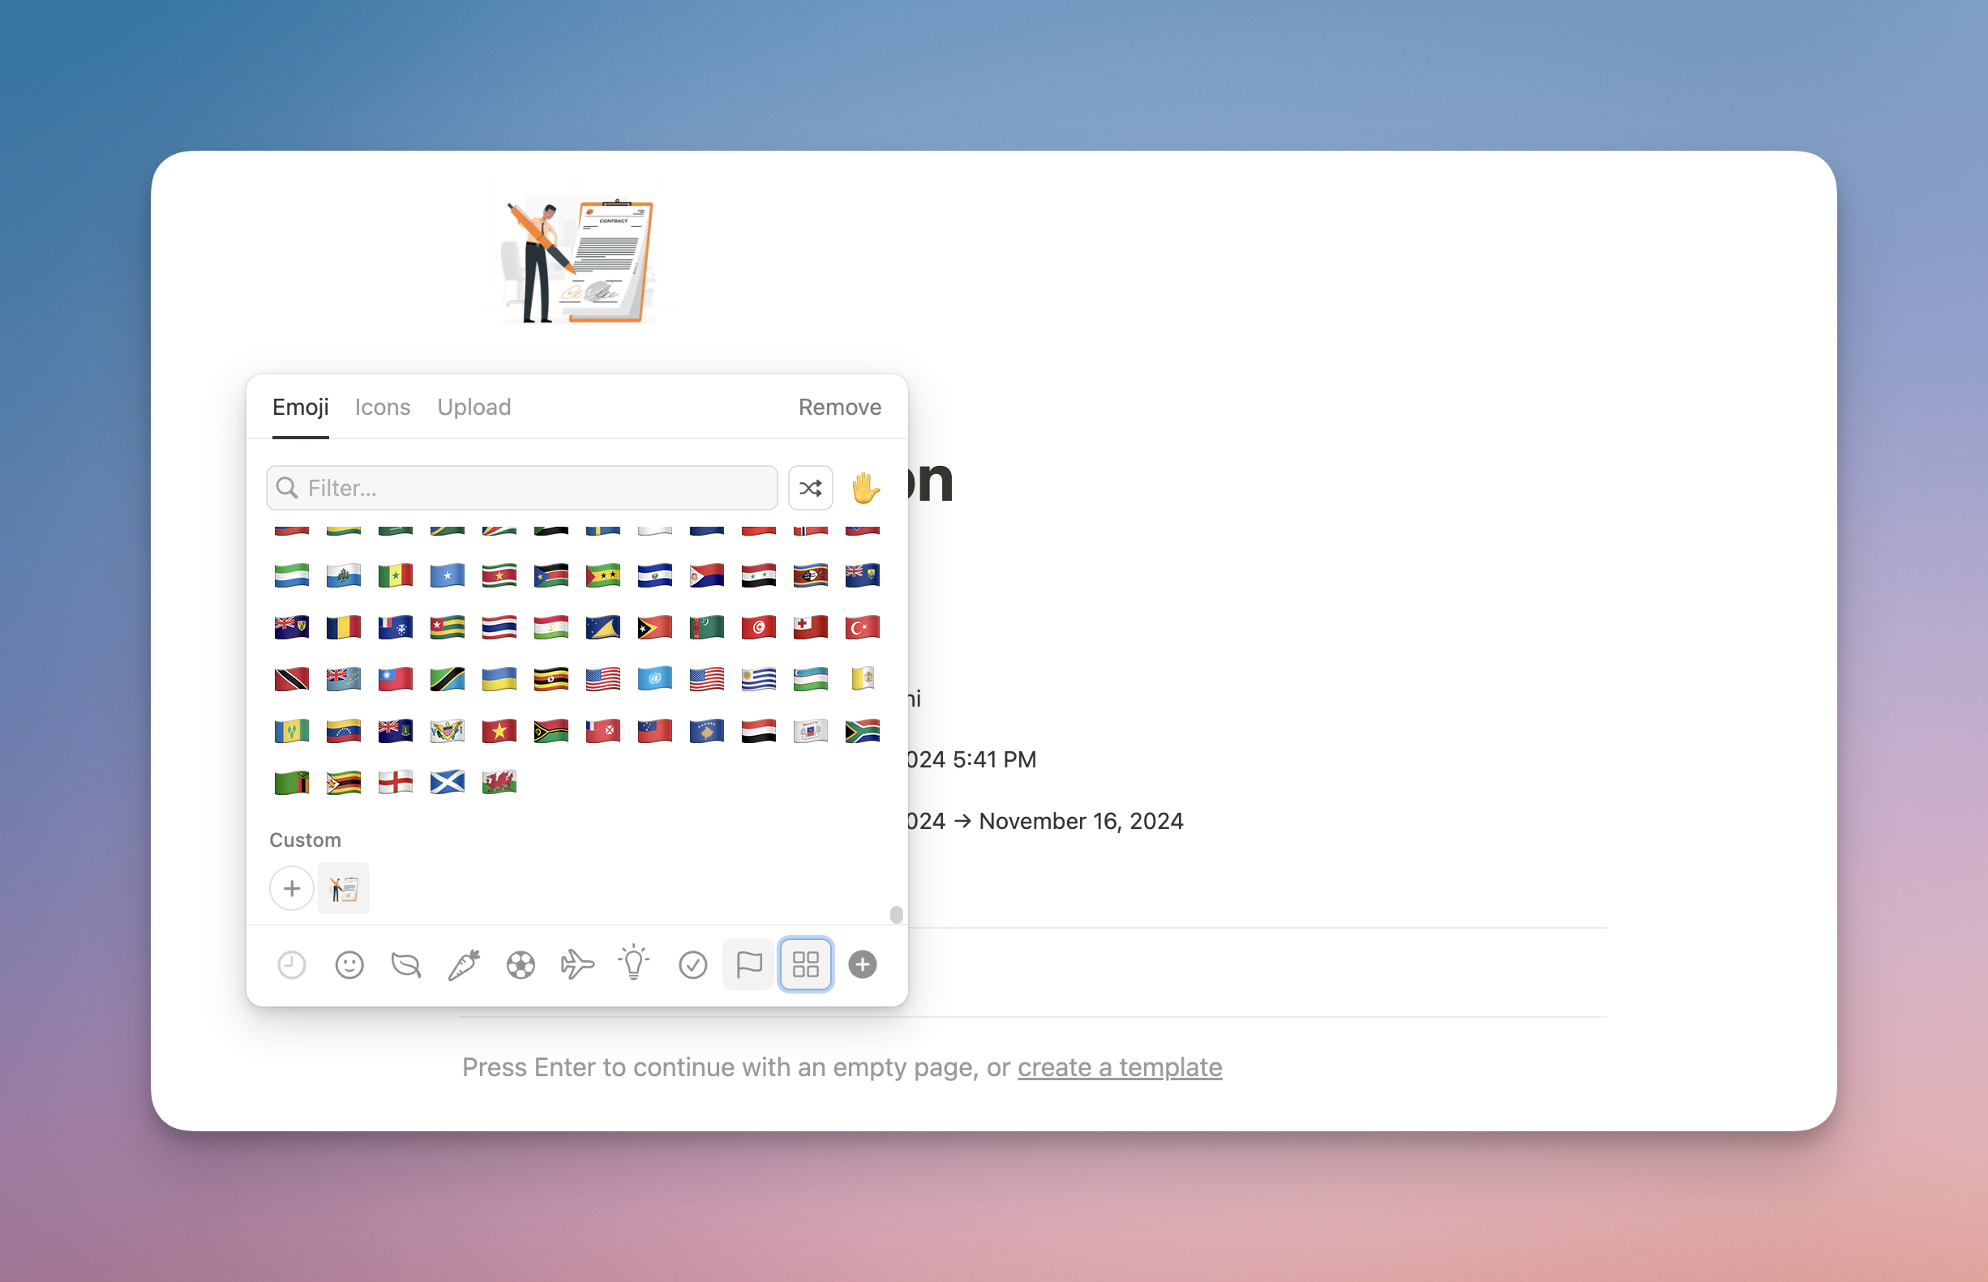Screen dimensions: 1988x1282
Task: Jump to Nature leaf category
Action: click(x=406, y=965)
